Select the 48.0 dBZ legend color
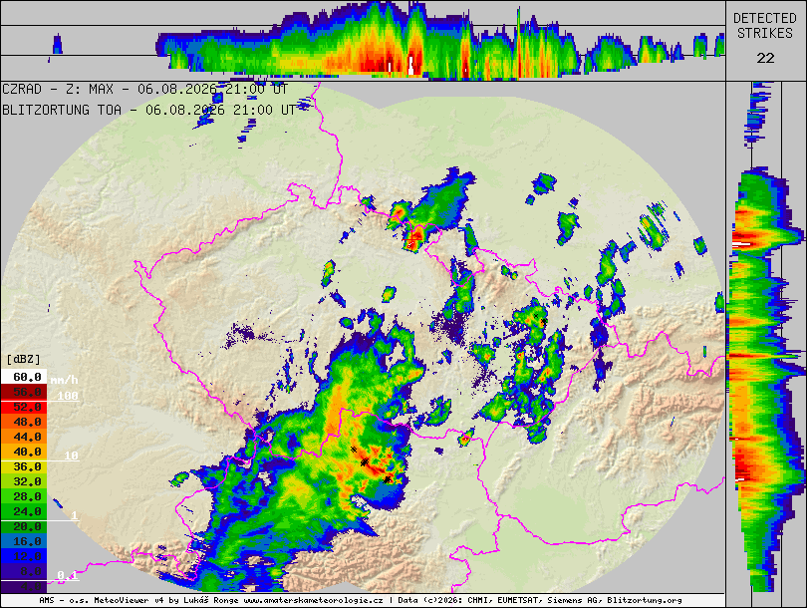Image resolution: width=807 pixels, height=608 pixels. click(24, 422)
